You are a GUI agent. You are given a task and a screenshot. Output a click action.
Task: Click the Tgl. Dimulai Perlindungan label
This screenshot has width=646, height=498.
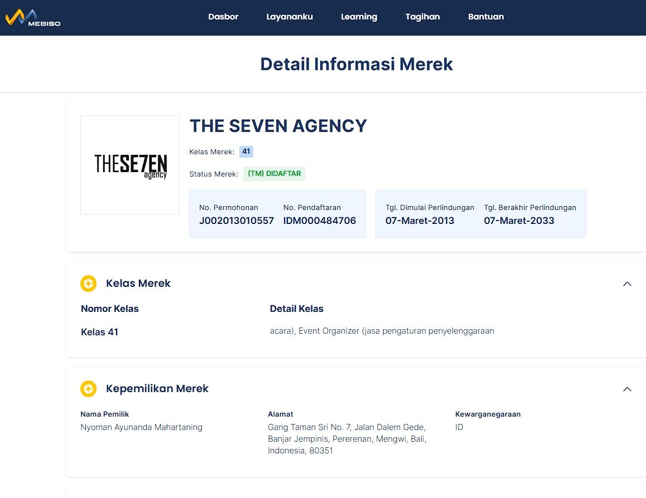point(430,208)
